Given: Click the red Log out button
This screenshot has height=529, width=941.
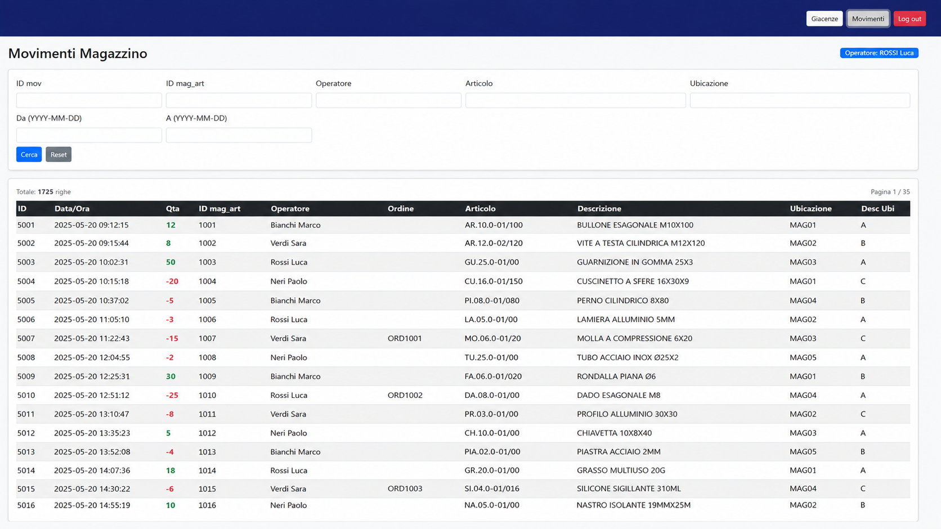Looking at the screenshot, I should click(909, 19).
